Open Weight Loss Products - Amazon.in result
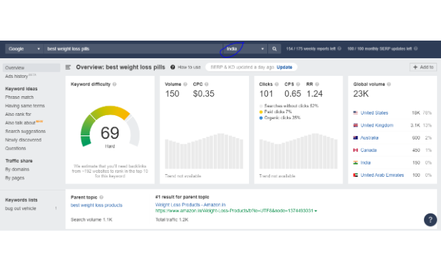Viewport: 441px width, 271px height. coord(191,205)
